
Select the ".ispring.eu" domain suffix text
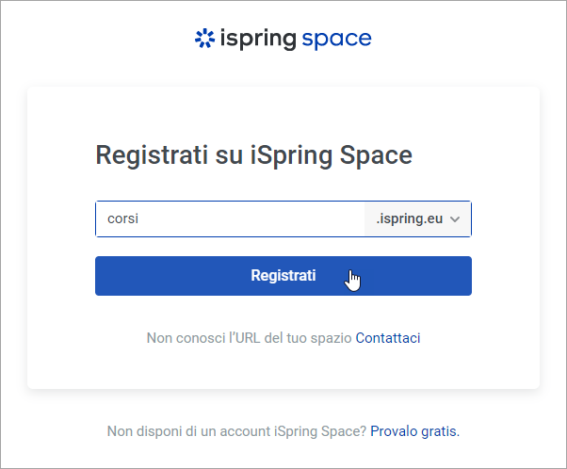(409, 219)
